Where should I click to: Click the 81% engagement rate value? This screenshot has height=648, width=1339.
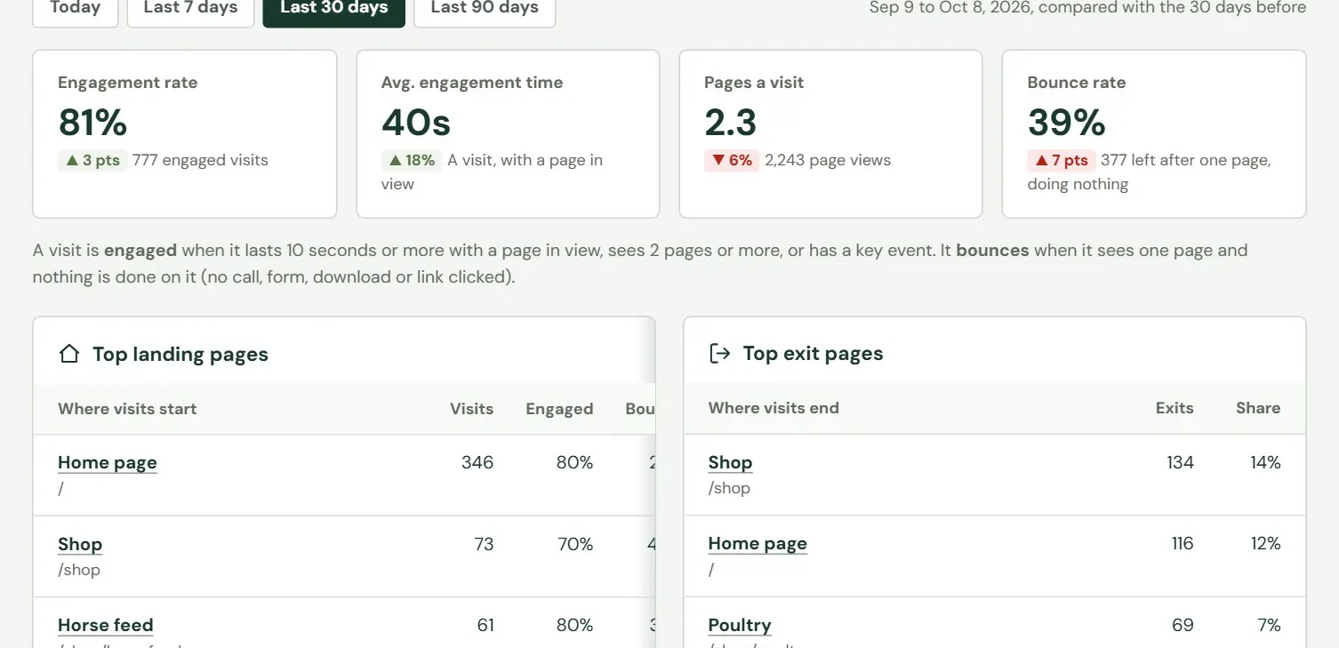pos(92,123)
